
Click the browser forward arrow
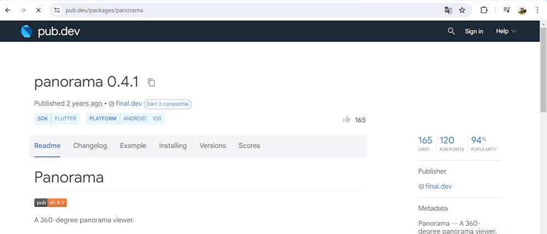point(23,10)
